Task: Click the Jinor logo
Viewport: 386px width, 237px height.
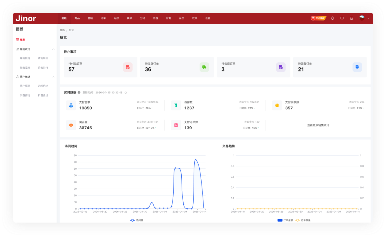Action: coord(26,18)
